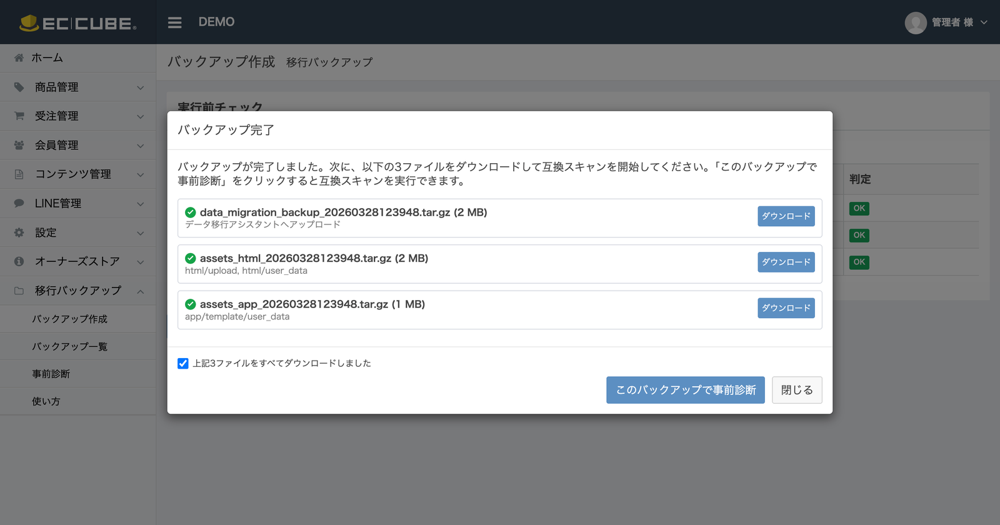Click このバックアップで事前診断 button
The image size is (1000, 525).
pos(685,390)
